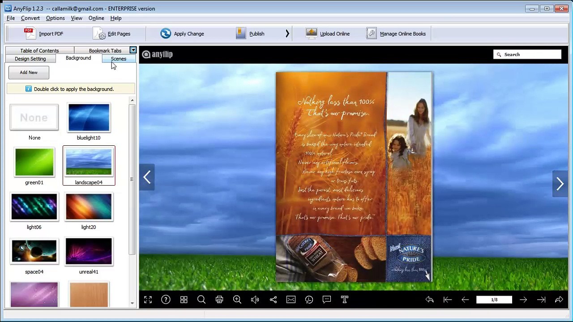
Task: Expand the Publish options arrow
Action: (287, 34)
